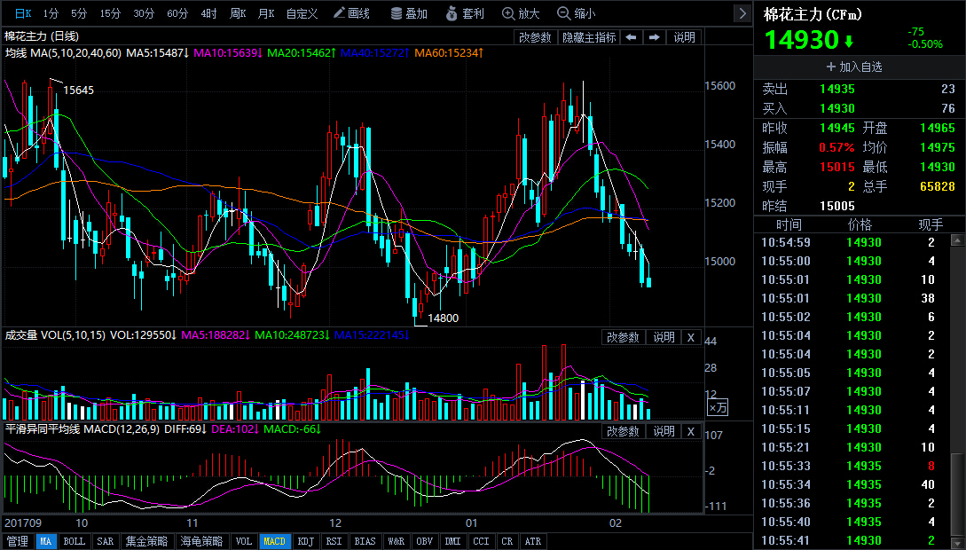Click 改参数 for the main chart
Image resolution: width=966 pixels, height=550 pixels.
click(x=535, y=37)
